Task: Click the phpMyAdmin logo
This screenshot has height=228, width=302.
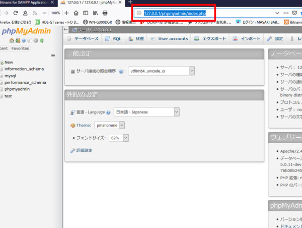Action: tap(26, 31)
